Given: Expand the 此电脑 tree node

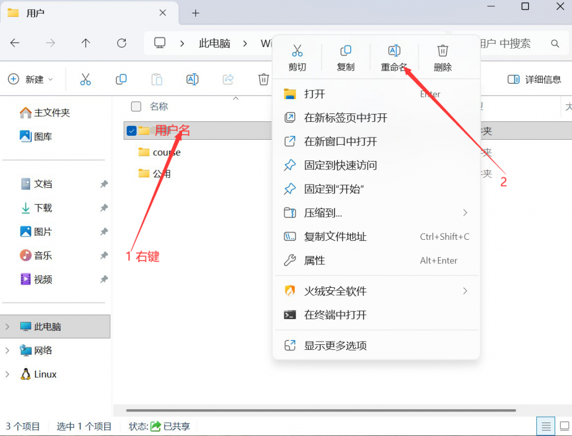Looking at the screenshot, I should pyautogui.click(x=7, y=326).
